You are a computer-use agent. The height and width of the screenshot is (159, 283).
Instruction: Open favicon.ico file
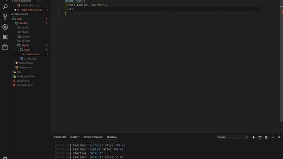[x=26, y=63]
